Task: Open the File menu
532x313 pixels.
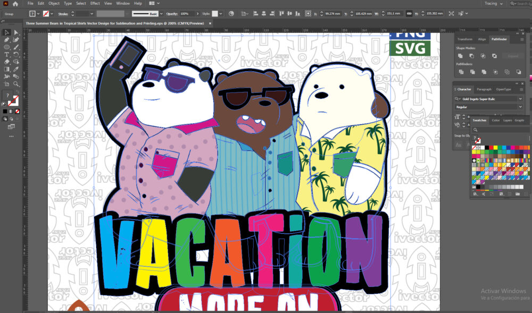Action: coord(30,3)
